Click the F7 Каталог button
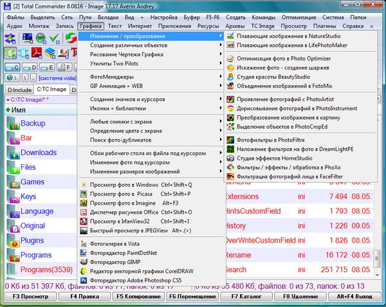The width and height of the screenshot is (386, 307). pyautogui.click(x=246, y=297)
